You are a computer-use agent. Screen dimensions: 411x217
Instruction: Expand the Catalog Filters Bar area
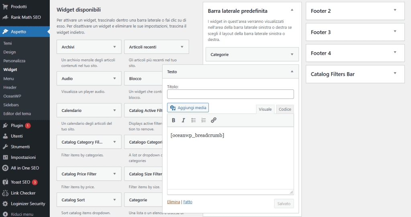point(395,73)
